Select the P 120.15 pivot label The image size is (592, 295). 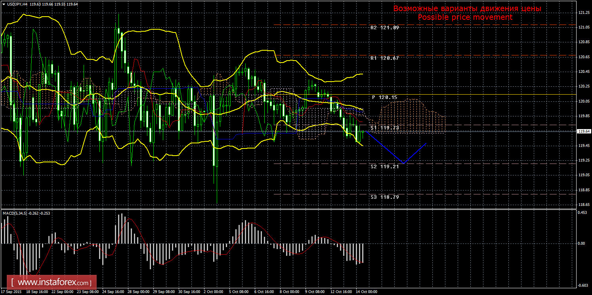tap(384, 97)
